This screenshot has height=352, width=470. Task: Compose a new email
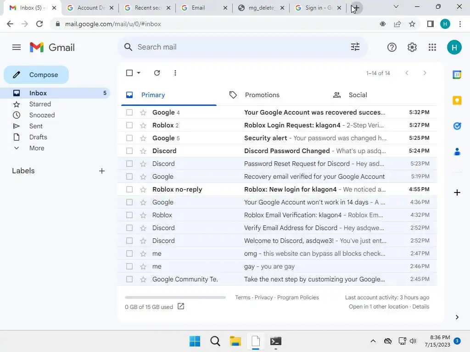point(36,75)
